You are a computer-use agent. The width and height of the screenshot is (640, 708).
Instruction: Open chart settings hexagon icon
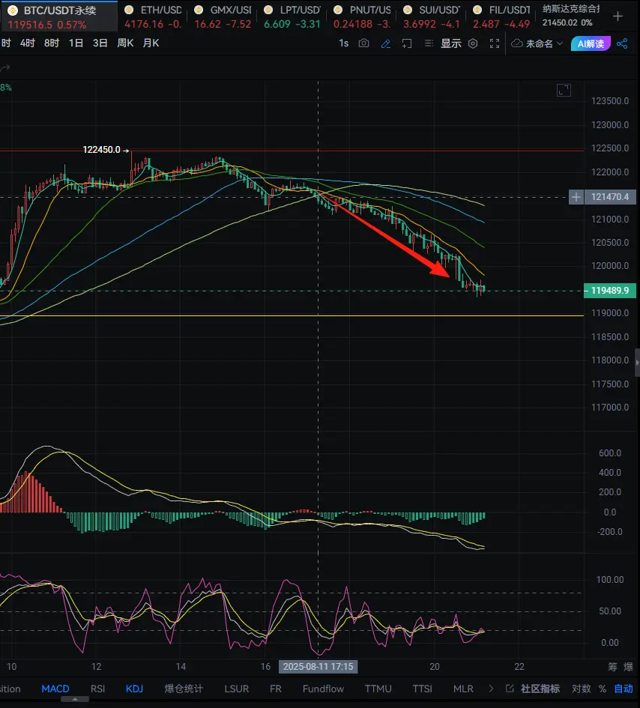473,43
